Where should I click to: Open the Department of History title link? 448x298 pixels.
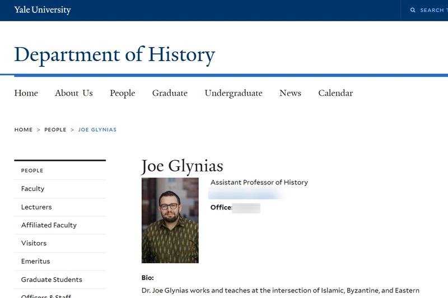115,54
